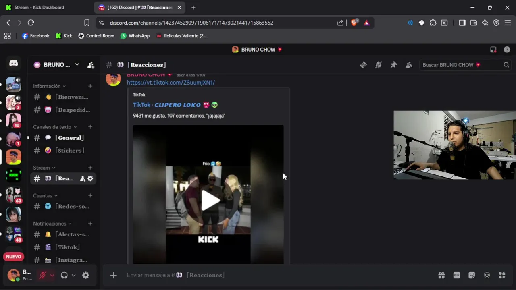Open Discord inbox icon at top right
The width and height of the screenshot is (516, 290).
pyautogui.click(x=493, y=50)
